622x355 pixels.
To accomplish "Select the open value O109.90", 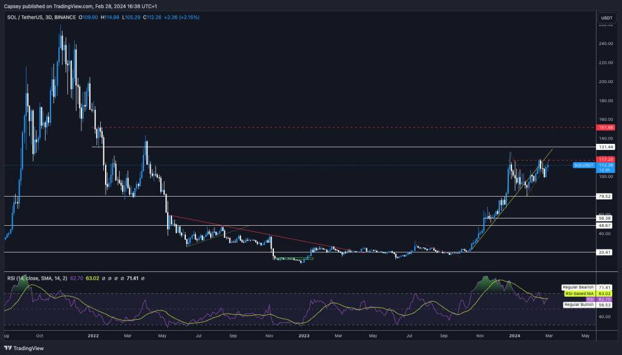I will click(x=88, y=18).
